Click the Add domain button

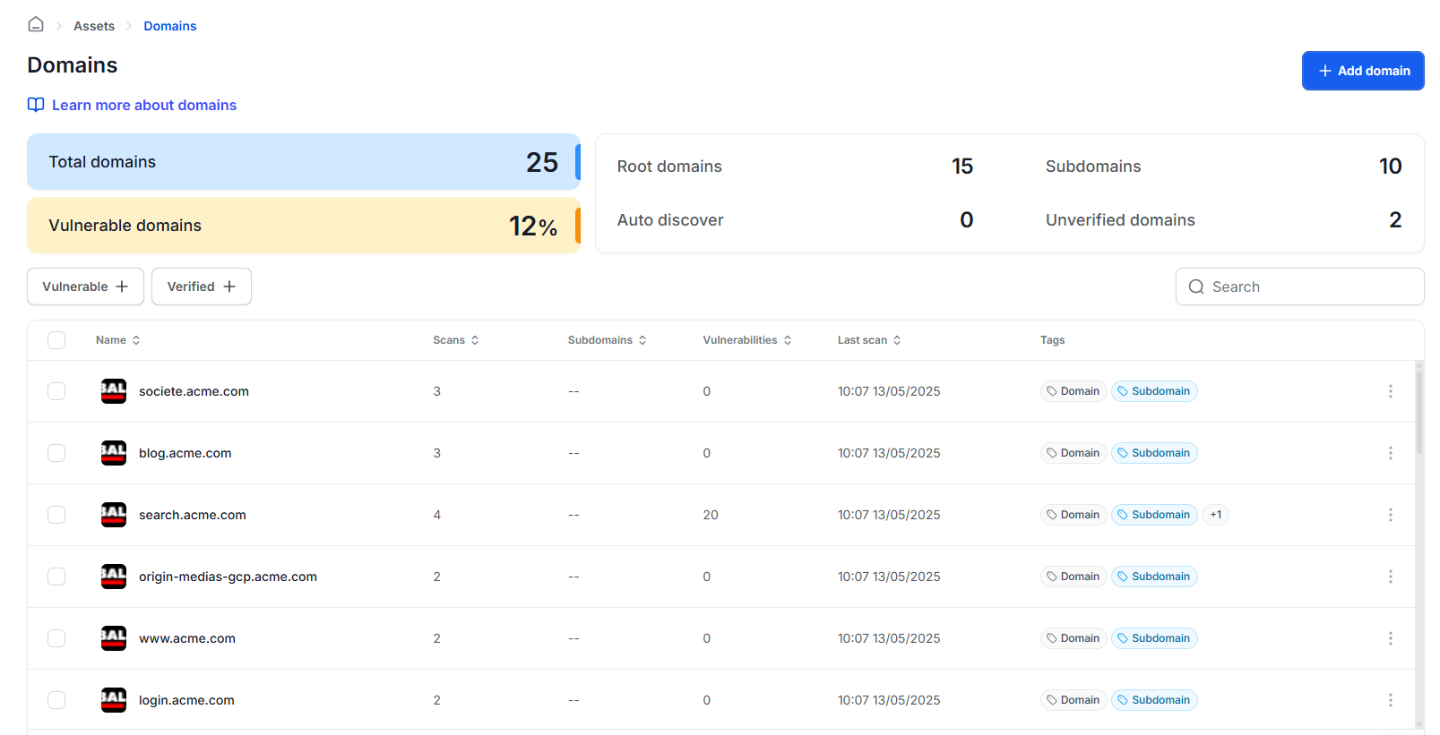pos(1362,71)
